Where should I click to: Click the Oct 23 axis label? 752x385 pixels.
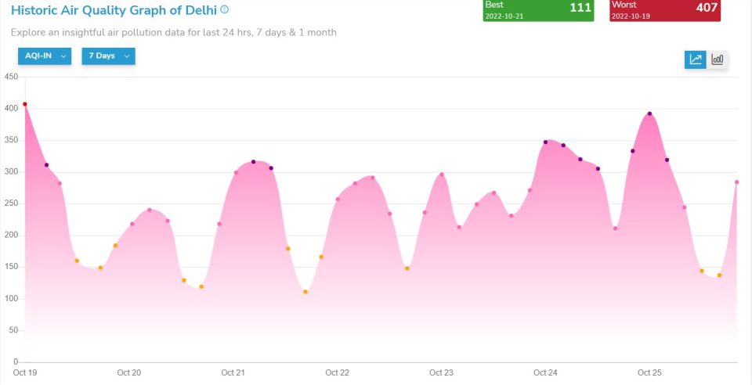point(441,372)
